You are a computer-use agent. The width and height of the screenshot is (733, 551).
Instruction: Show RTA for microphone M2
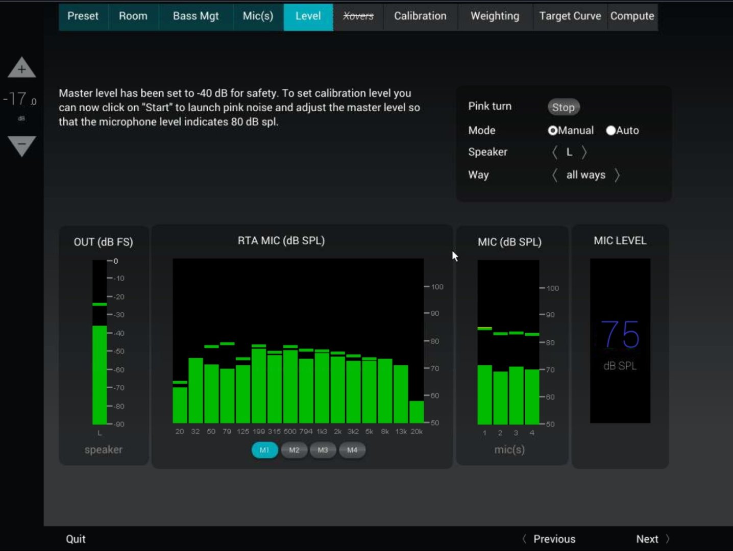294,450
